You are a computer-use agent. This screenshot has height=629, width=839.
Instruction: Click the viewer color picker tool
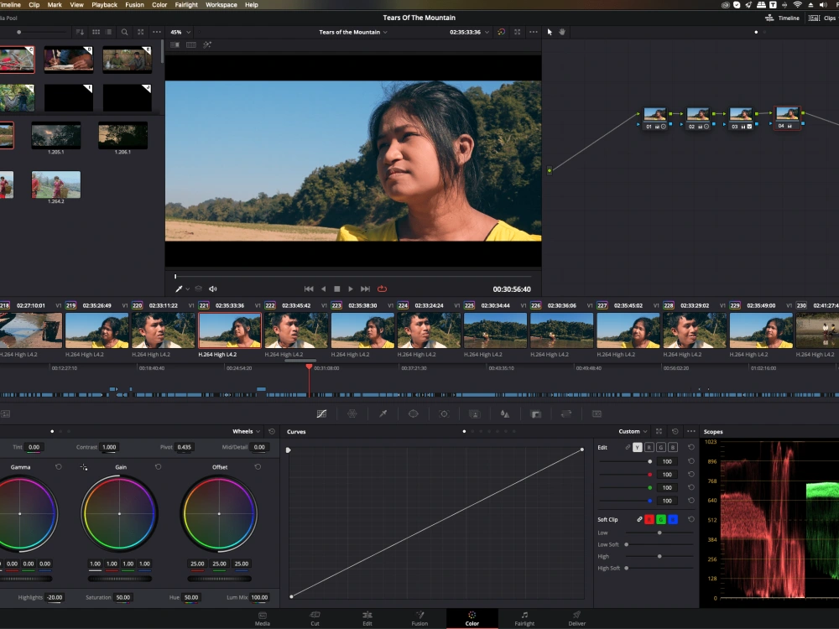[179, 289]
